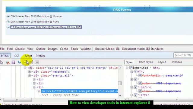Open the Outline menu
The width and height of the screenshot is (193, 109).
[41, 49]
